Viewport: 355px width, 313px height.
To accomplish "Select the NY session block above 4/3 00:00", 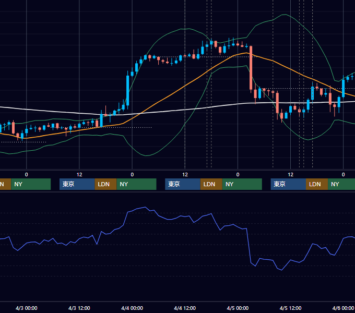I will [x=31, y=184].
